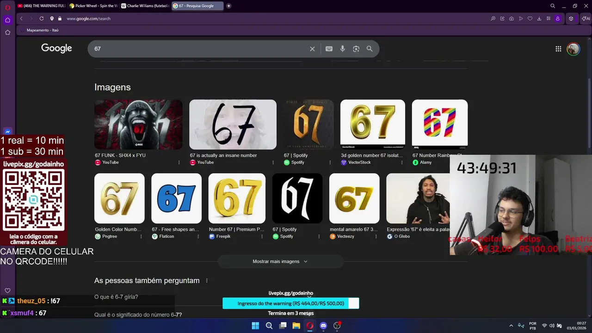Open Opera snapshot camera tool
This screenshot has height=333, width=592.
coord(512,18)
